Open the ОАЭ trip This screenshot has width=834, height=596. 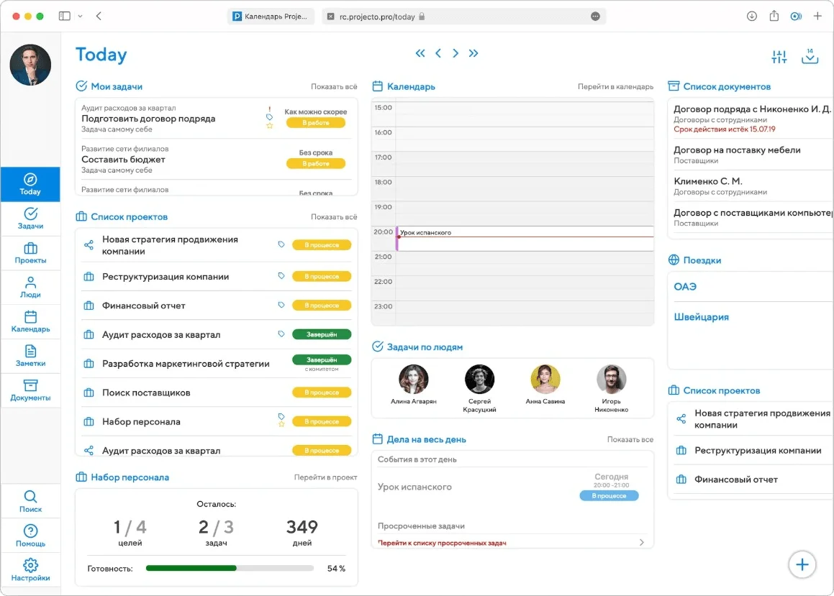(x=685, y=287)
